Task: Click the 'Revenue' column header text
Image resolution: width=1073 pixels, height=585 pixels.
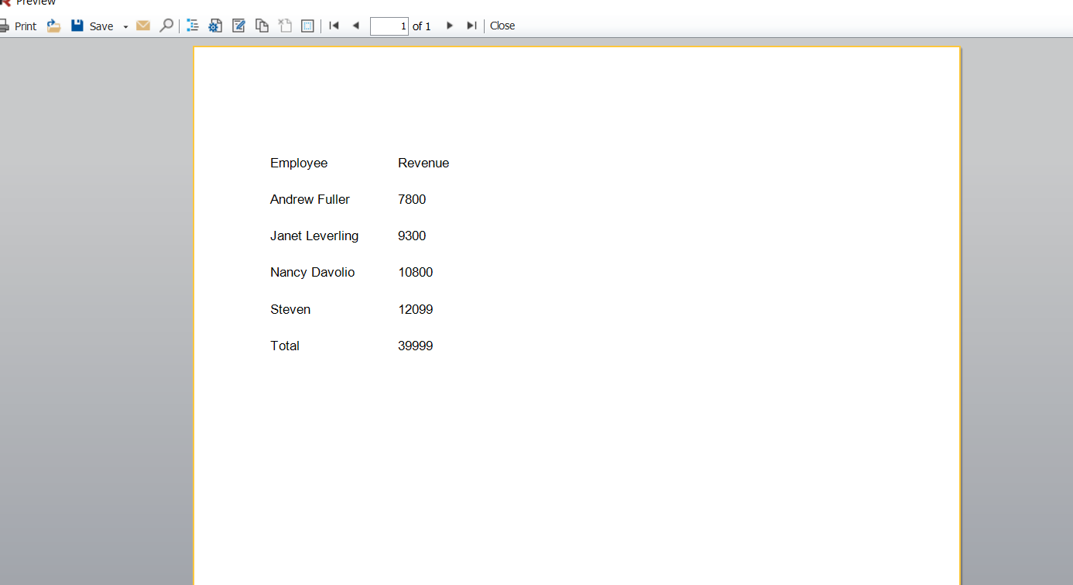Action: click(x=423, y=163)
